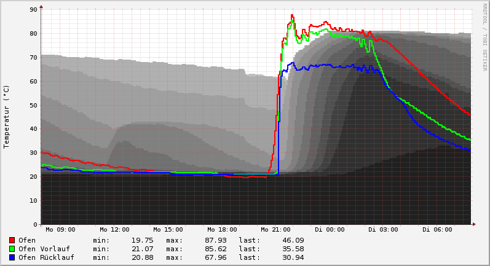Click the 90 label on temperature axis
The height and width of the screenshot is (266, 490).
(x=34, y=10)
